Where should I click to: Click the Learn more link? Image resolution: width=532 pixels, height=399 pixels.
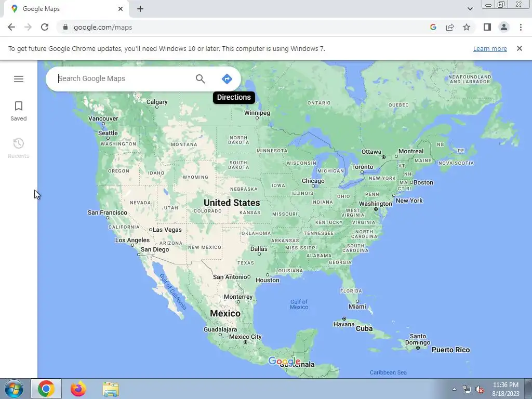(490, 48)
